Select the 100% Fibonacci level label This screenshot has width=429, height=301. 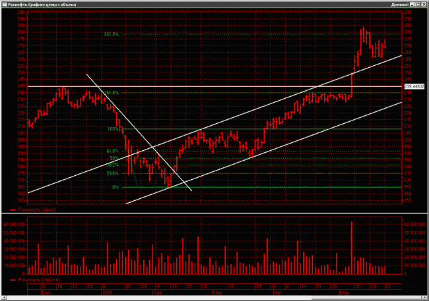114,129
